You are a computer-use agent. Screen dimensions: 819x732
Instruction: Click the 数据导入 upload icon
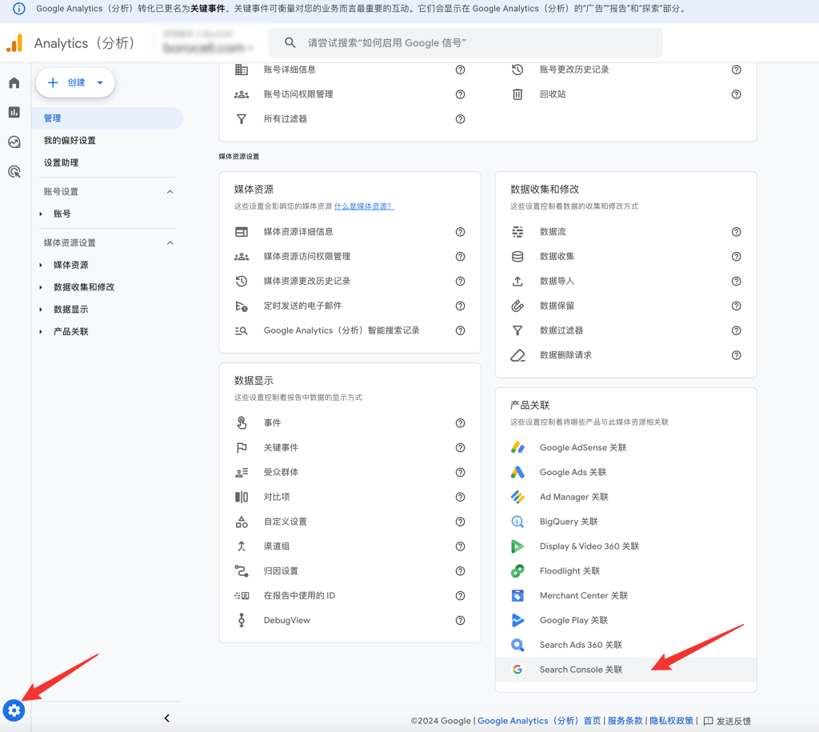click(517, 281)
